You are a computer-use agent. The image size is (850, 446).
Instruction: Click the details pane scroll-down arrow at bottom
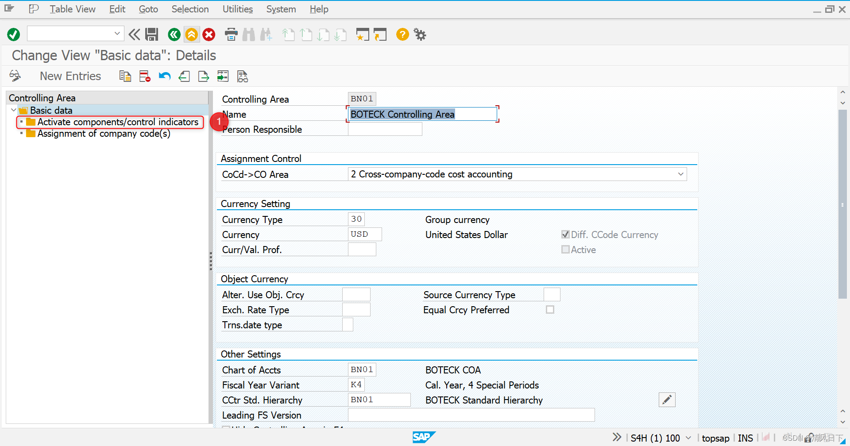[x=842, y=422]
